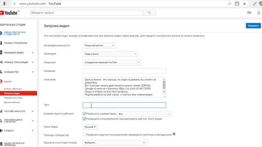Reload the page with the refresh icon
Viewport: 262px width, 147px height.
[x=15, y=4]
